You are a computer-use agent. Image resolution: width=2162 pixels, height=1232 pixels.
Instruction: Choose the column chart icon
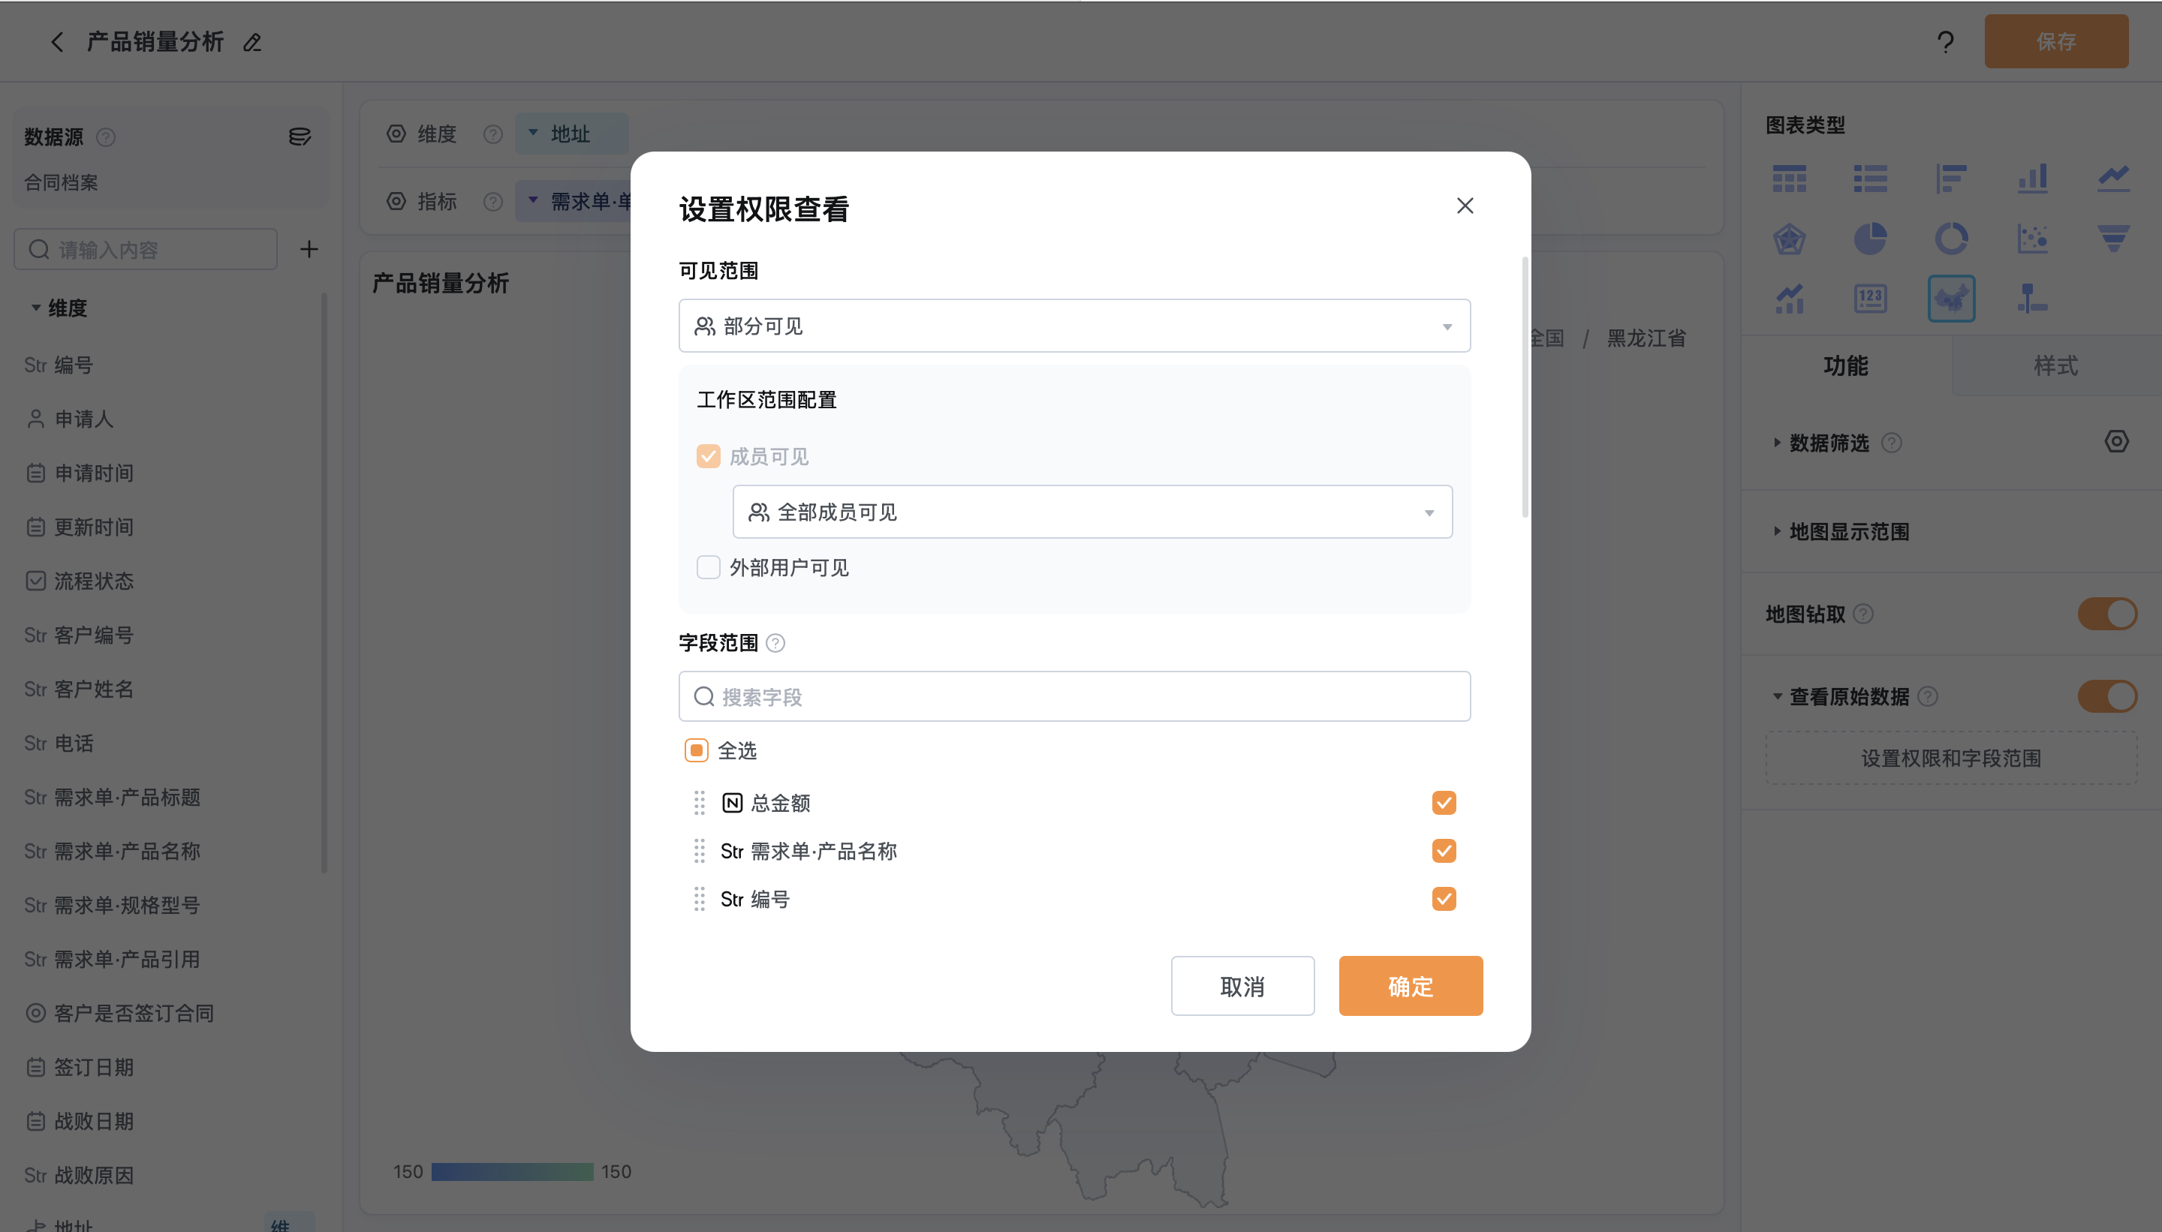pyautogui.click(x=2032, y=179)
